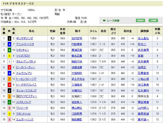Viewport: 164px width, 123px height.
Task: Click the yellow bracket 5 box for マイネアロマ
Action: (9, 56)
